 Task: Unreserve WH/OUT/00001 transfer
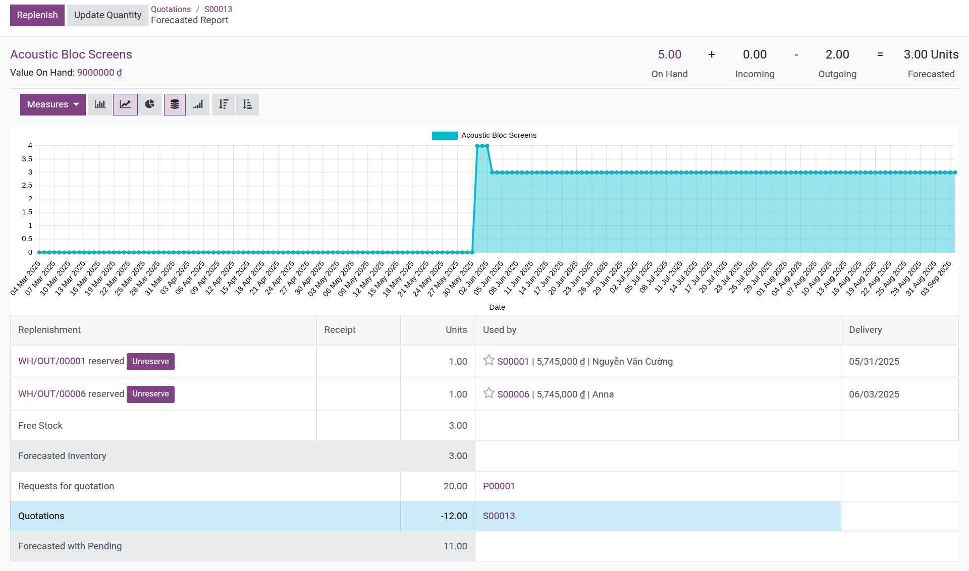[150, 361]
